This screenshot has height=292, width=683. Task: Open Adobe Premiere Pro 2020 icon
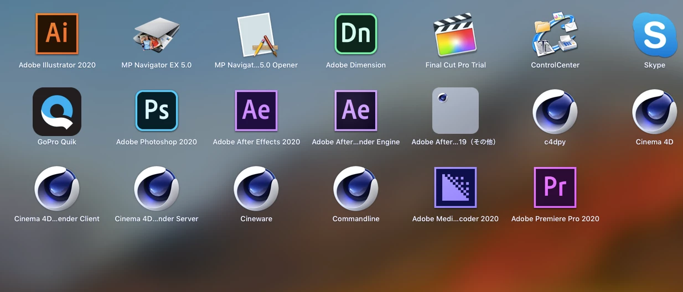555,187
